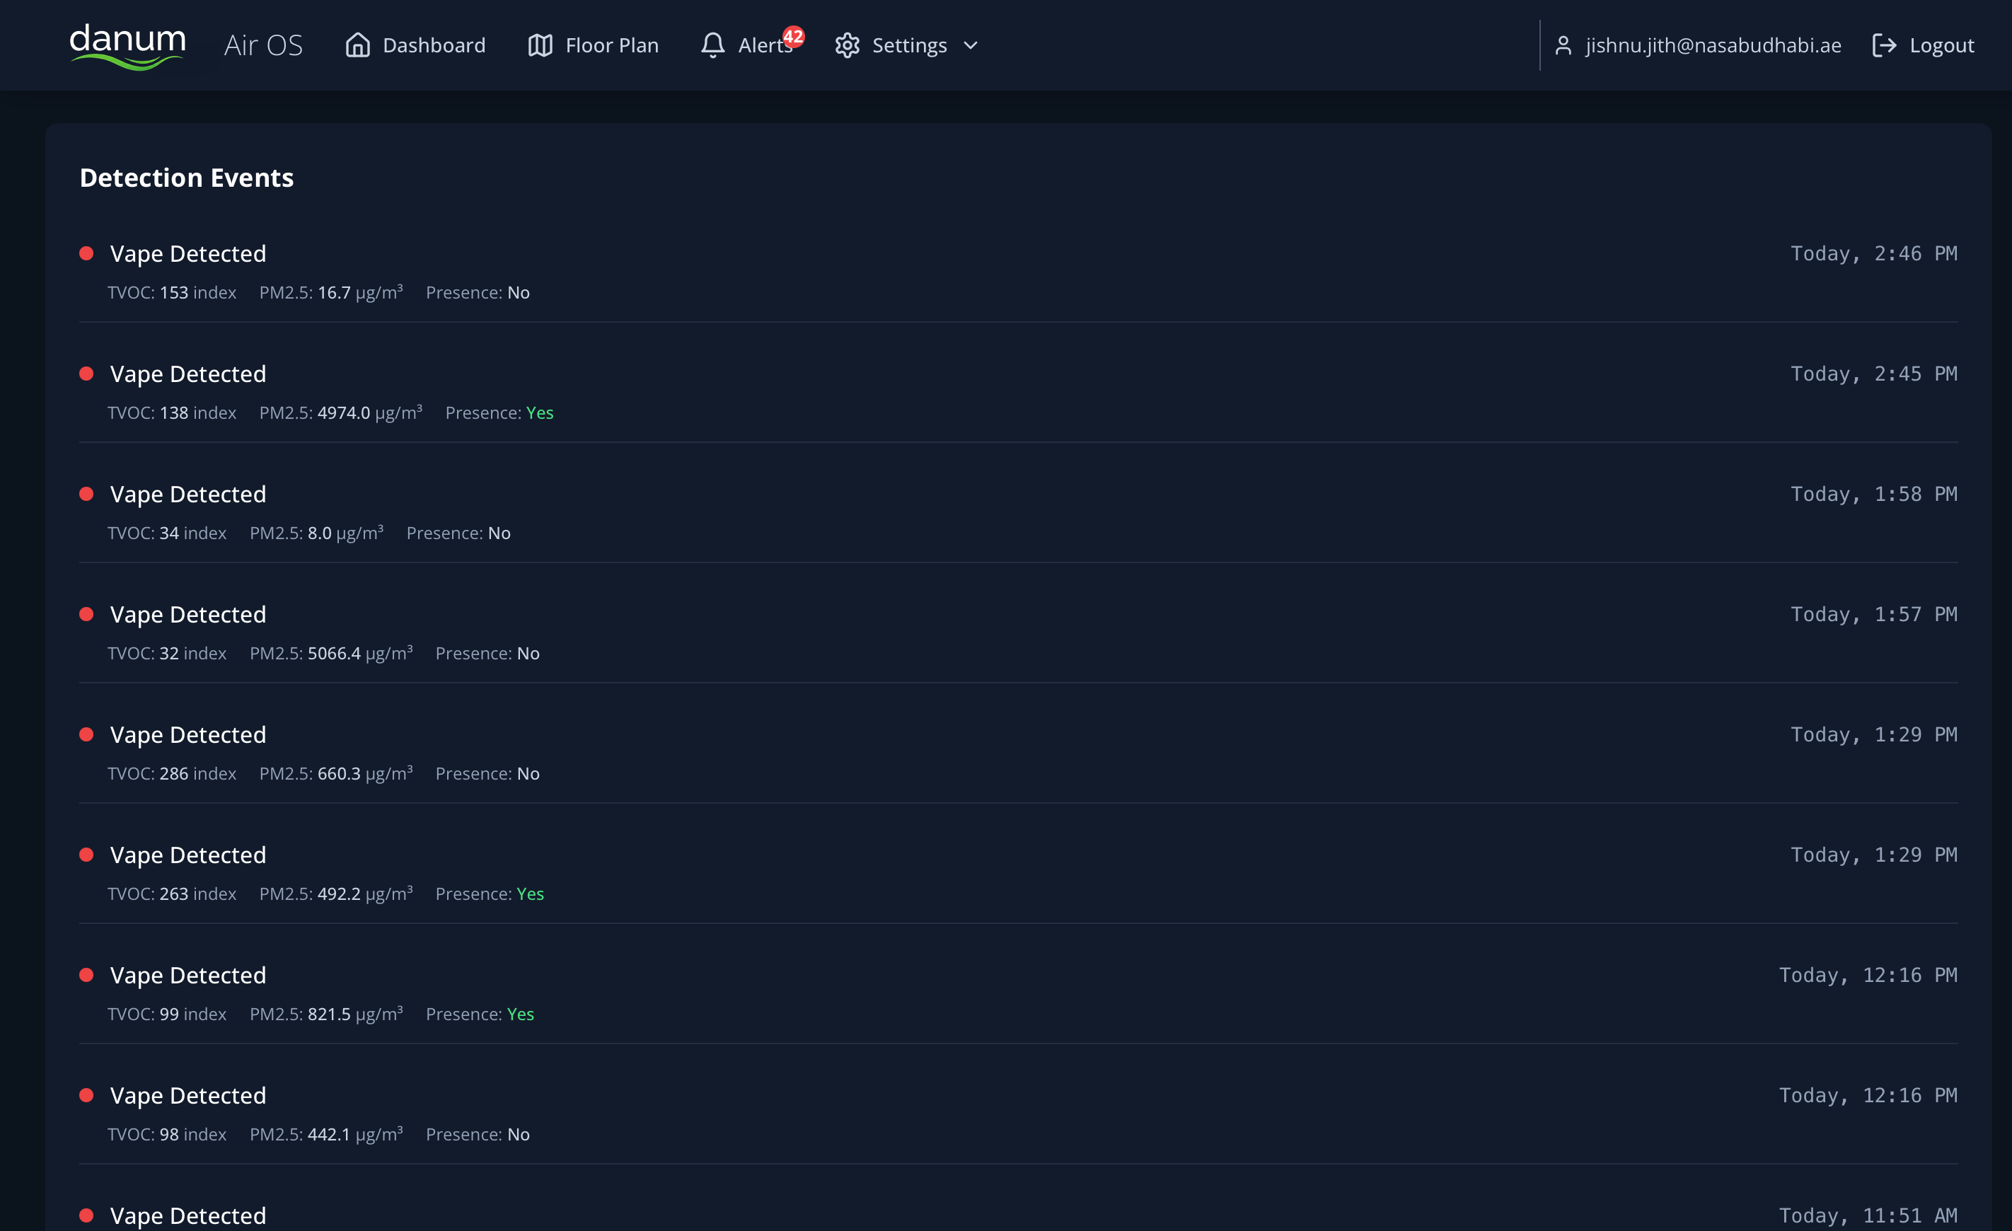The height and width of the screenshot is (1231, 2012).
Task: Click the Air OS label
Action: pos(263,46)
